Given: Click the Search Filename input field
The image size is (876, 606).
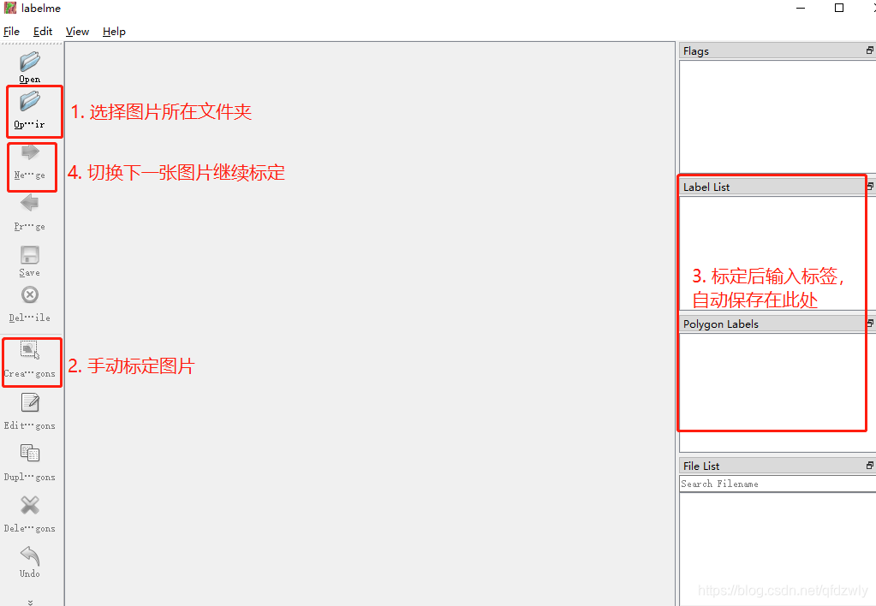Looking at the screenshot, I should (x=778, y=484).
